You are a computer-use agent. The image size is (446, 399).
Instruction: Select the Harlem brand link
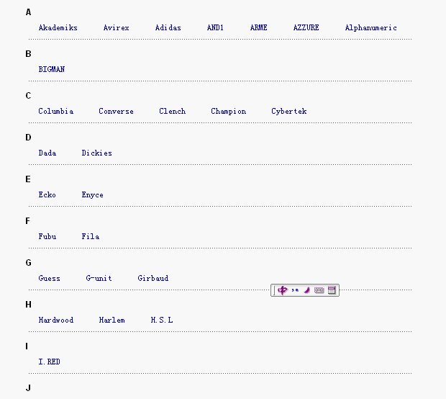pos(111,320)
